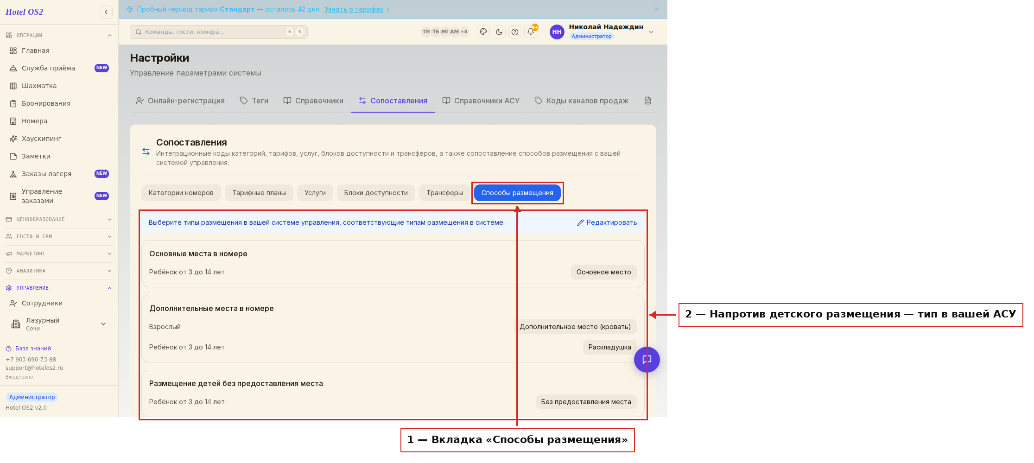Open the Лазурный Сочи hotel switcher
Viewport: 1034px width, 463px height.
(x=59, y=324)
